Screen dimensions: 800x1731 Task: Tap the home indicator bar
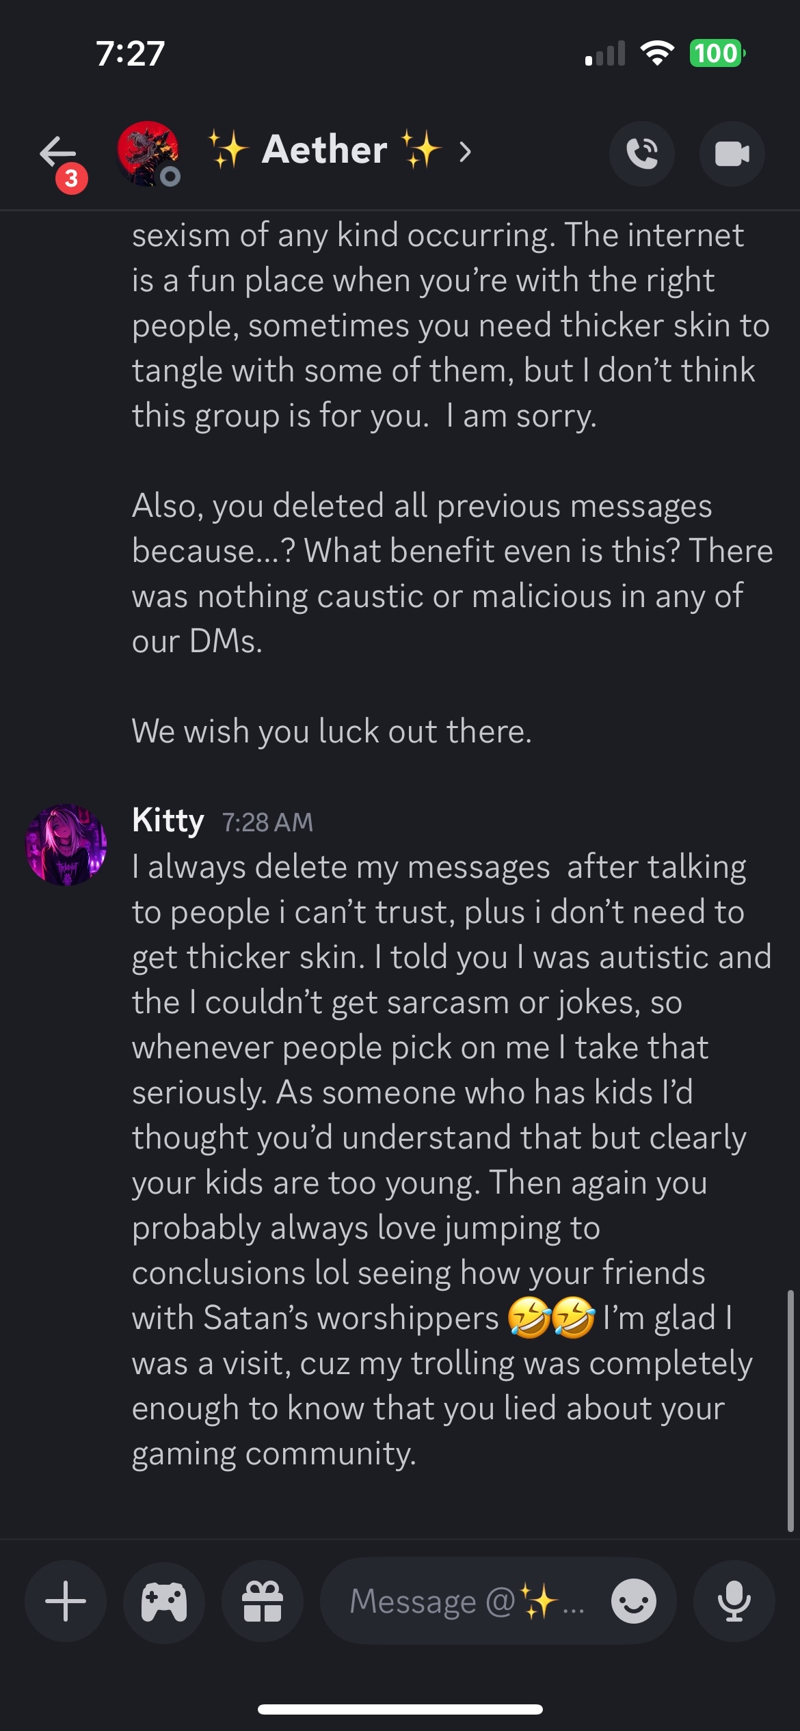pyautogui.click(x=400, y=1709)
